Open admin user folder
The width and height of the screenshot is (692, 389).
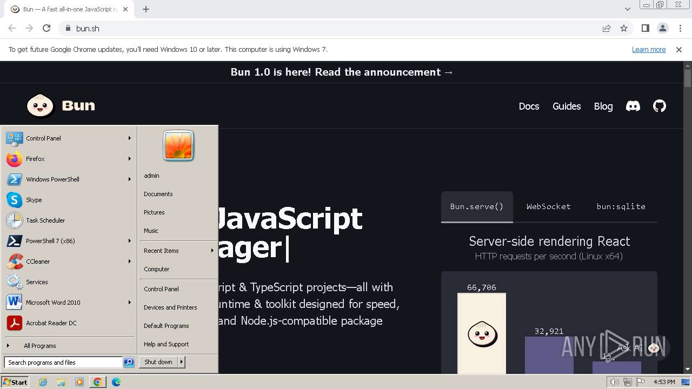[178, 176]
